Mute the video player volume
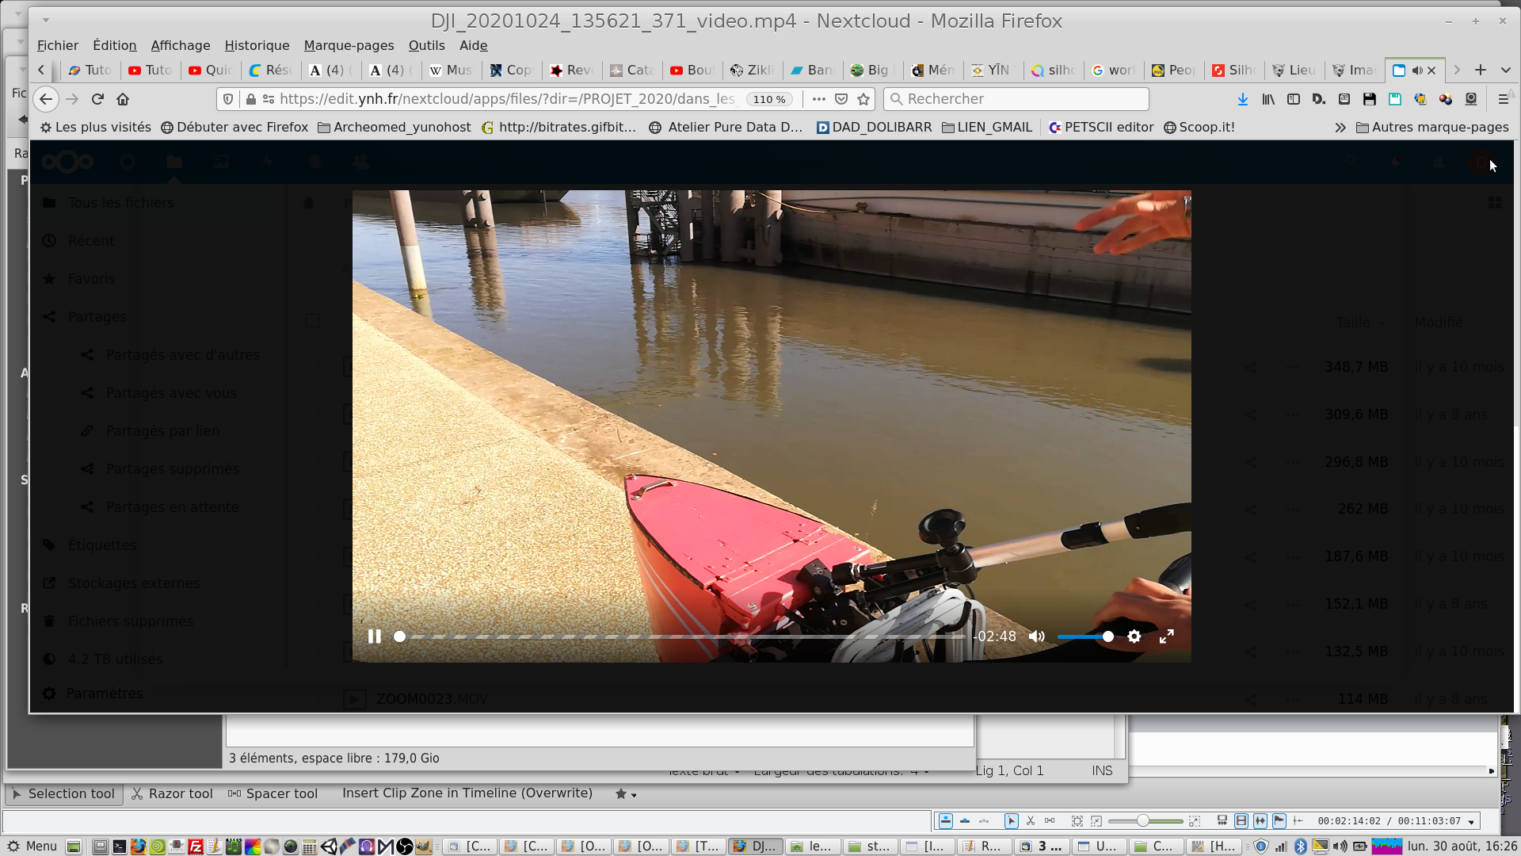The height and width of the screenshot is (856, 1521). [x=1037, y=636]
